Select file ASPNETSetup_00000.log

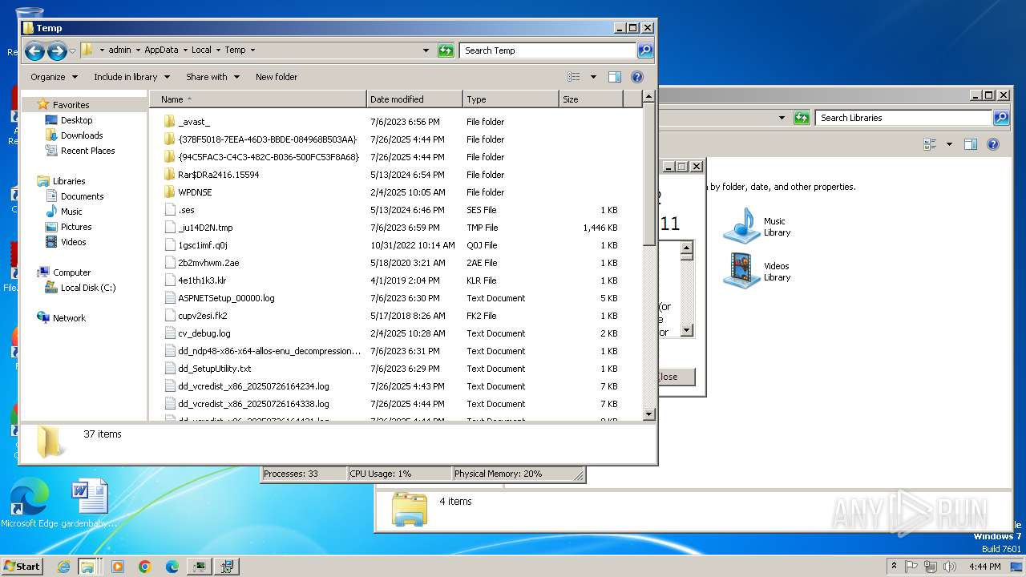point(226,298)
